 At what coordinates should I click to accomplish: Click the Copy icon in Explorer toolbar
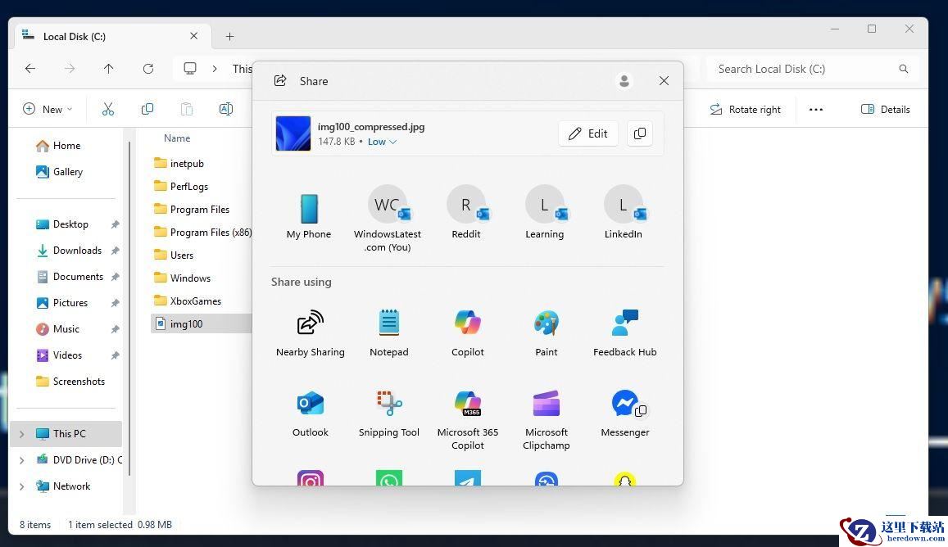pyautogui.click(x=147, y=109)
